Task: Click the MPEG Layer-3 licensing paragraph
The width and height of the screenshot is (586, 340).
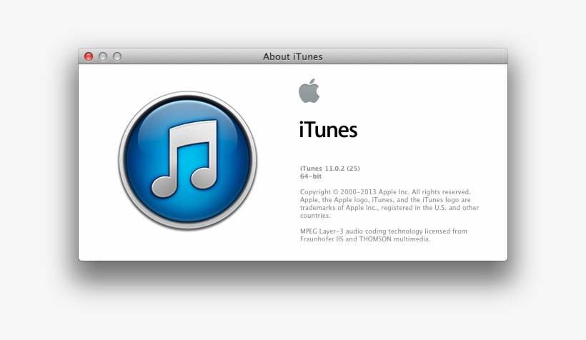Action: [384, 235]
